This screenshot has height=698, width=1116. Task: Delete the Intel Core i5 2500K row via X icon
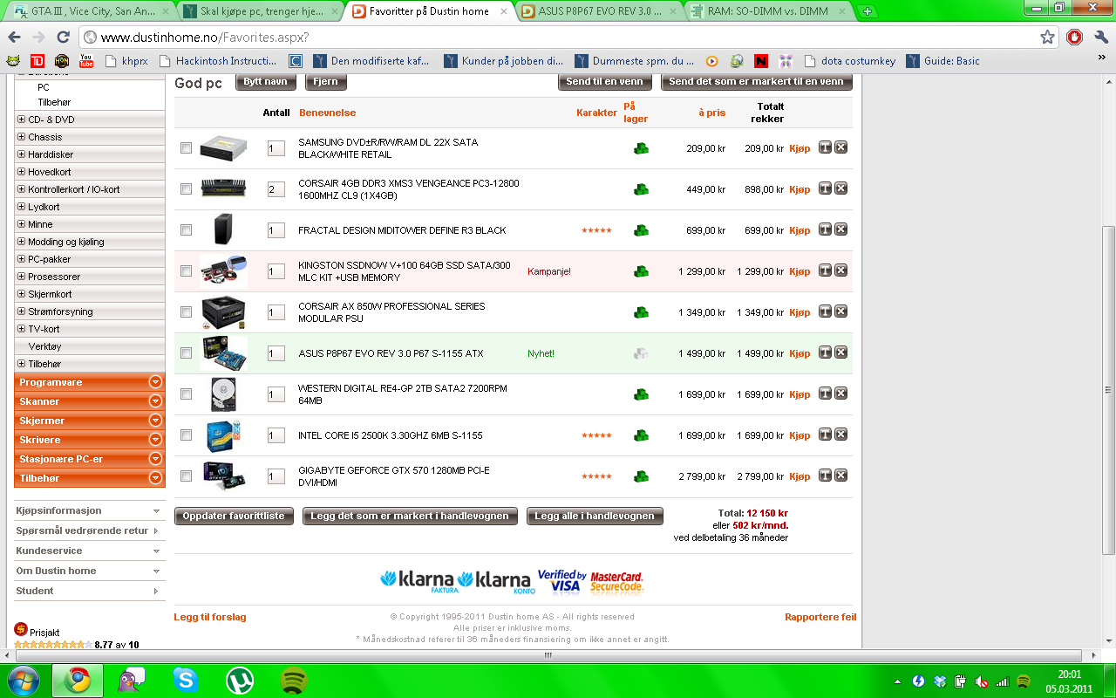[841, 435]
